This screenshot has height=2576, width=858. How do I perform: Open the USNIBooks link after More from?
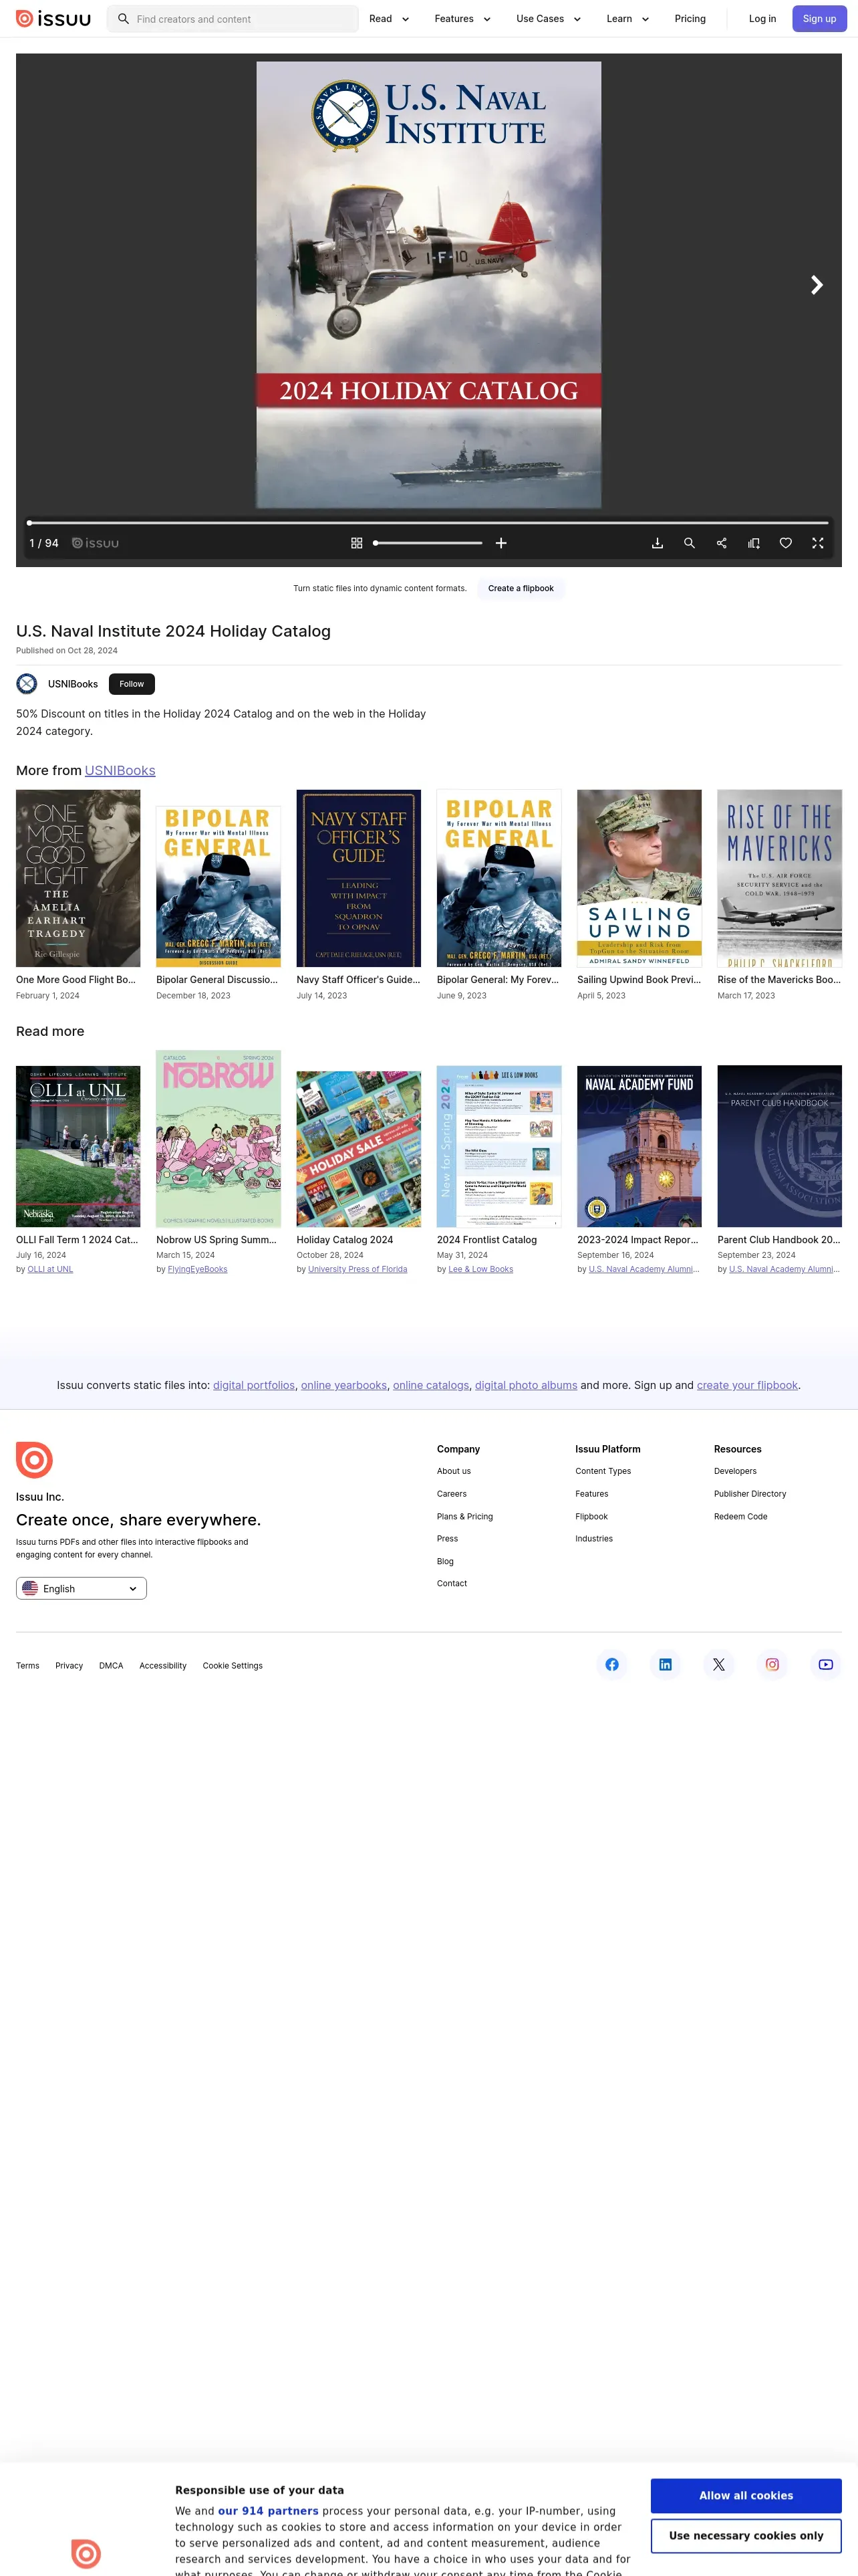click(x=120, y=770)
